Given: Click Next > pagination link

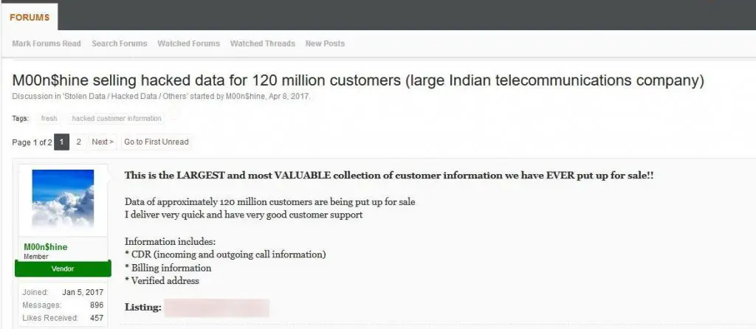Looking at the screenshot, I should click(x=103, y=142).
